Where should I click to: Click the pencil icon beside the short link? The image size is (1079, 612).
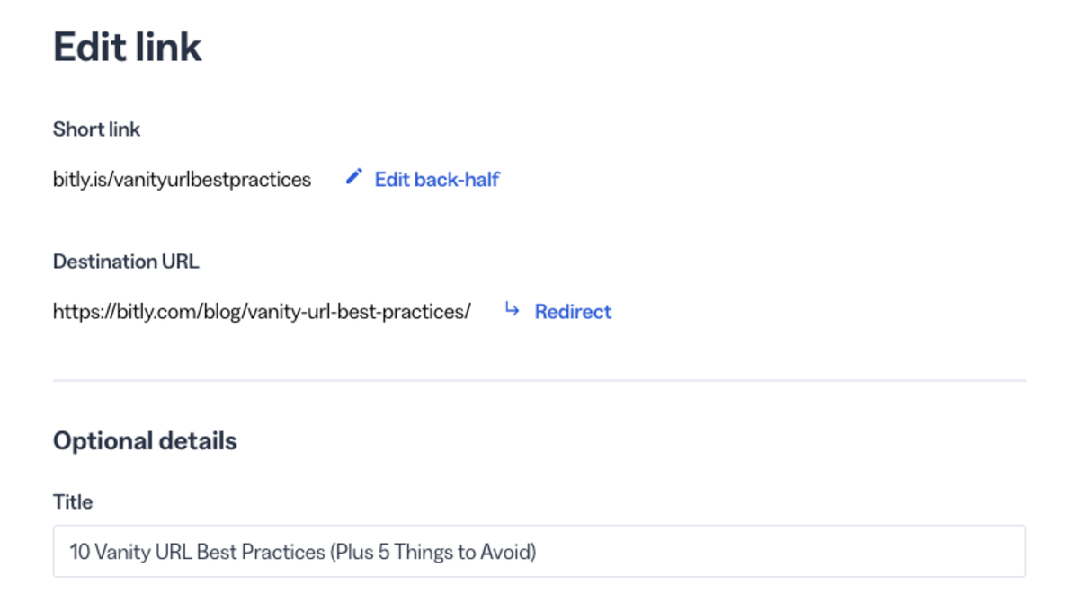coord(354,177)
